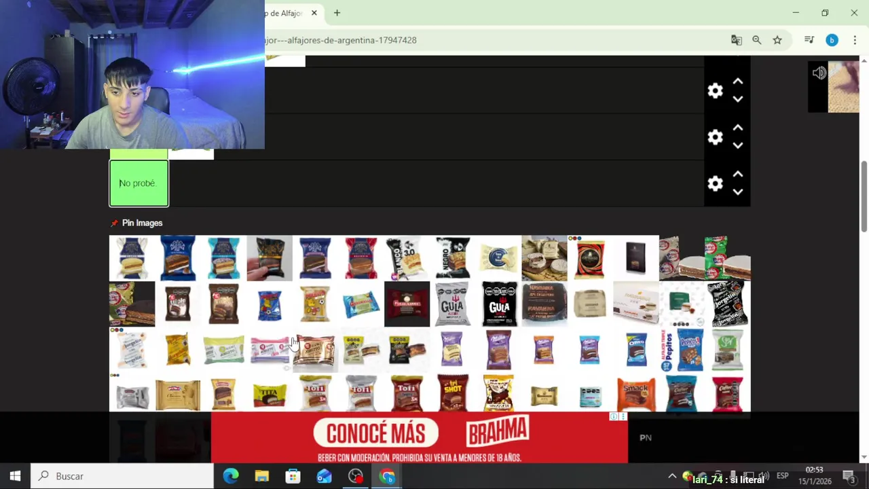Show hidden system tray icons
The width and height of the screenshot is (869, 489).
click(672, 476)
